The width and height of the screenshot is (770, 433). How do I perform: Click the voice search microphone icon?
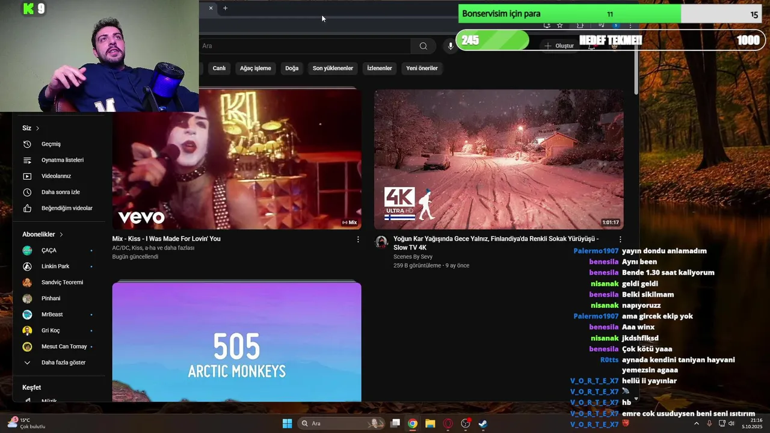click(x=451, y=46)
